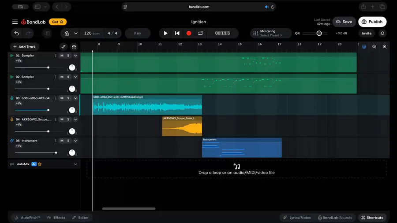Image resolution: width=397 pixels, height=223 pixels.
Task: Toggle the metronome
Action: point(67,33)
